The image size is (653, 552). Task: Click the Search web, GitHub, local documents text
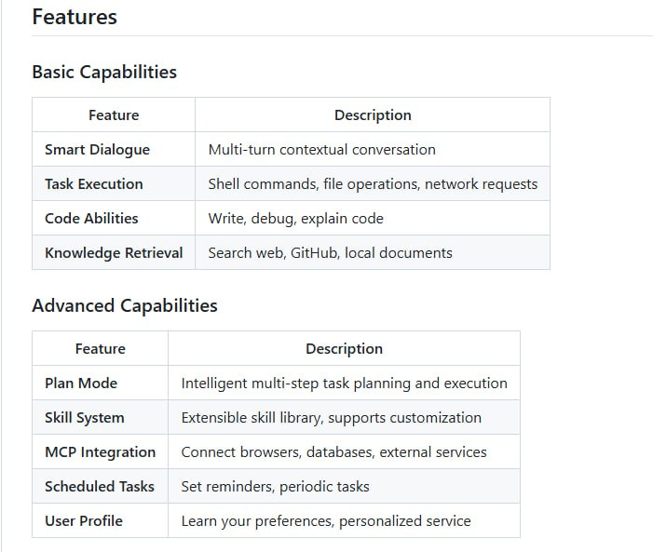330,252
